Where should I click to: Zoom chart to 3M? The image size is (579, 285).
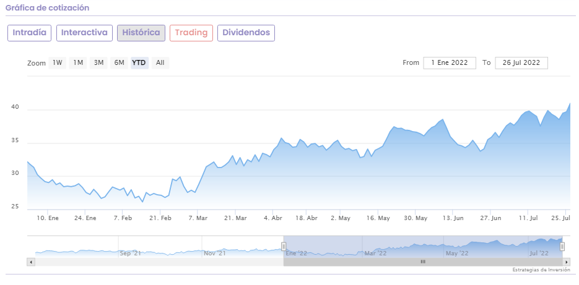pyautogui.click(x=98, y=62)
